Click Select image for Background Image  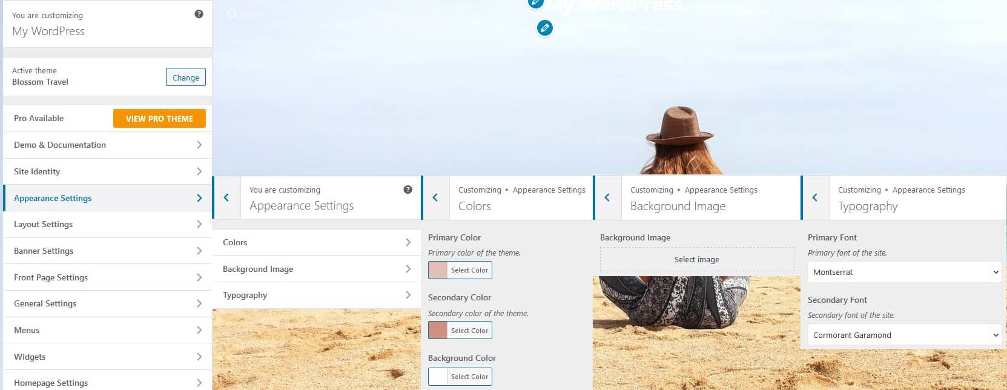point(697,259)
